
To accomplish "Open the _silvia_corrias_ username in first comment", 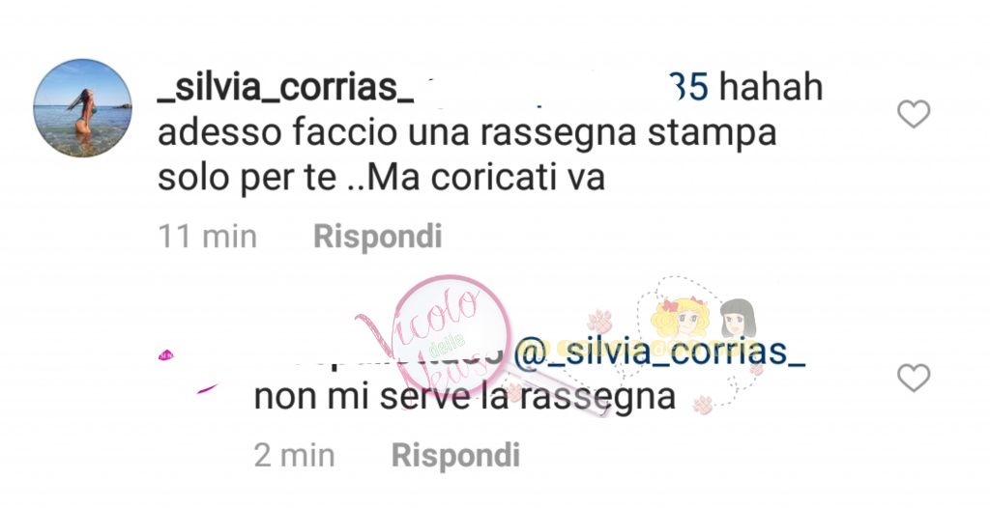I will (x=285, y=89).
